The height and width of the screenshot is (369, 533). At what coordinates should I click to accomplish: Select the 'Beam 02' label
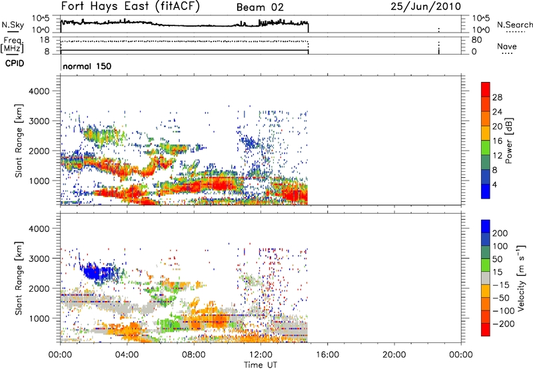coord(260,7)
